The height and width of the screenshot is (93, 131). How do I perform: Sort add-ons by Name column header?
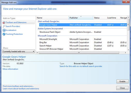coord(52,18)
